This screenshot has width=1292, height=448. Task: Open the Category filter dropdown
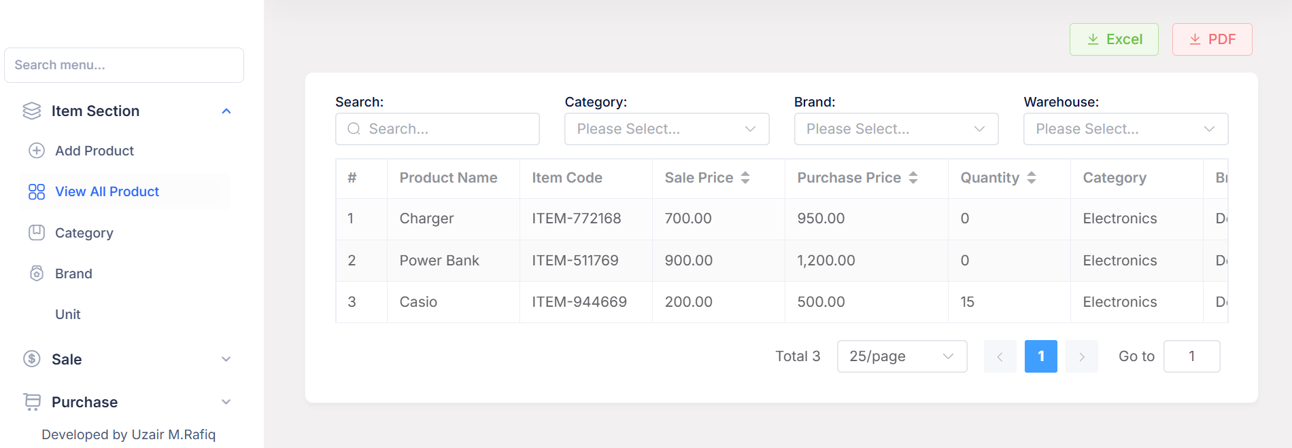(666, 129)
